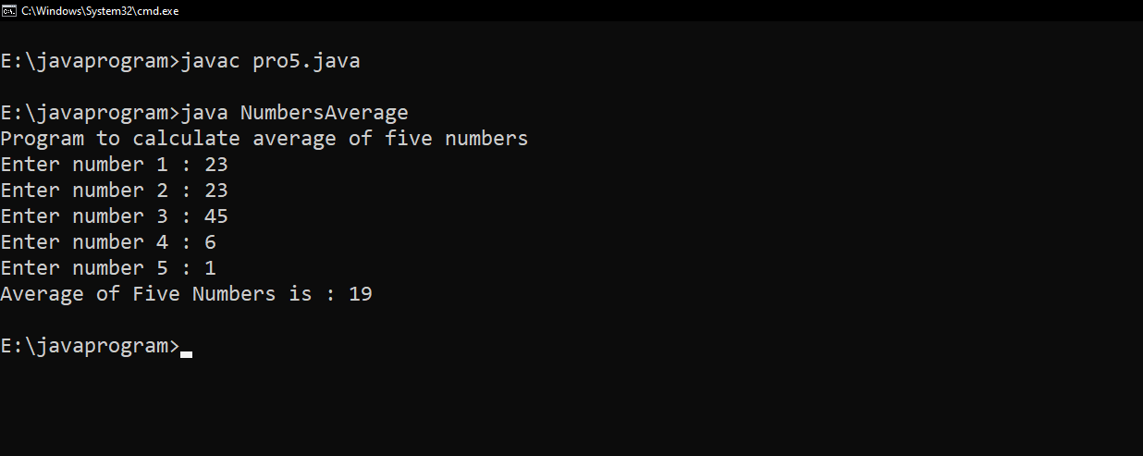The image size is (1143, 456).
Task: Click the word javac in the first command
Action: 210,62
